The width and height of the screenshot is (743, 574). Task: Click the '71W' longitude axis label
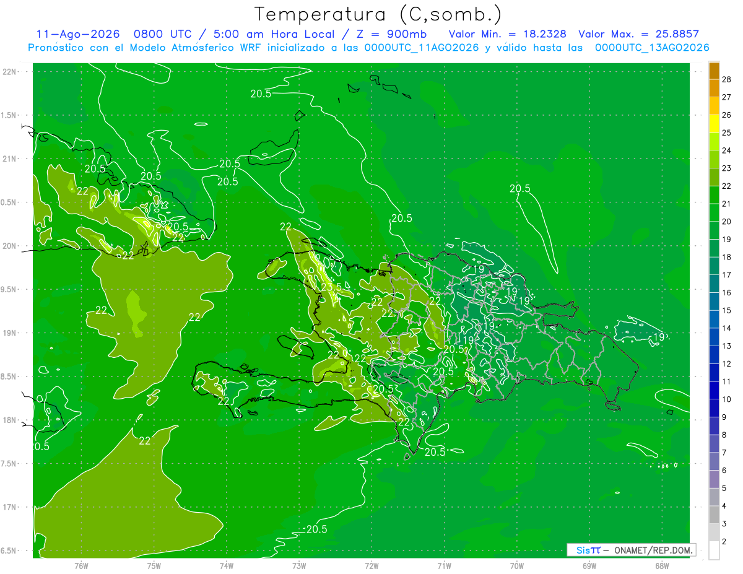coord(444,565)
